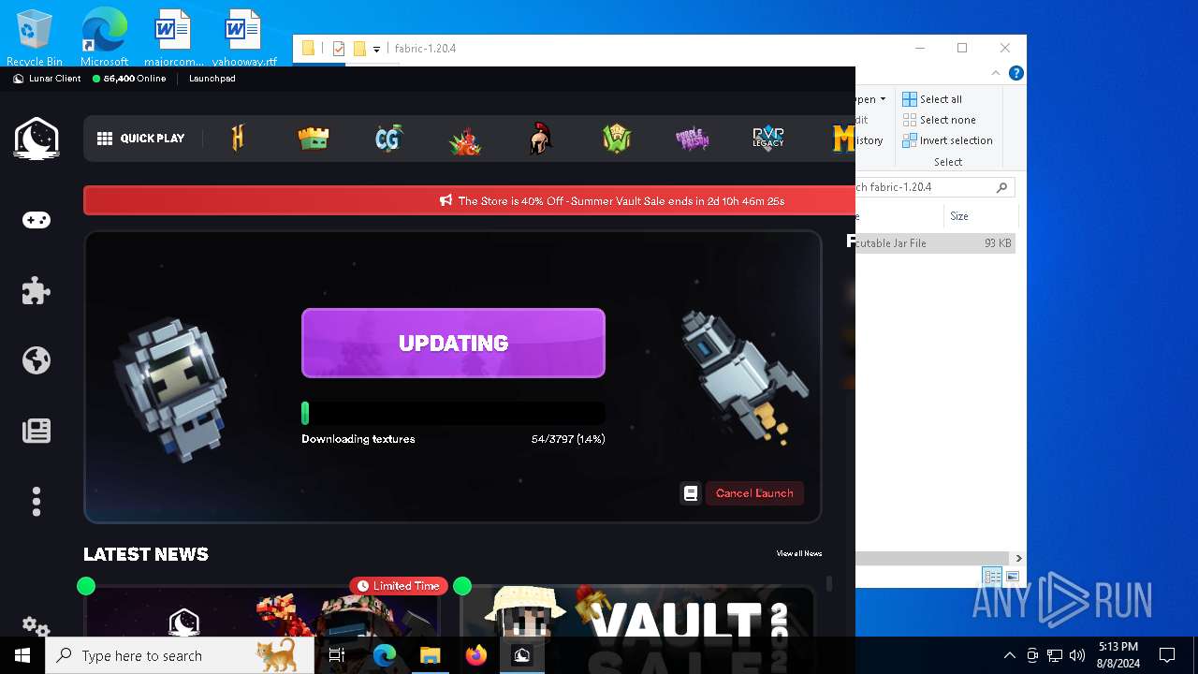Open the Vault Sale news card
Screen dimensions: 1198x674
coord(637,611)
